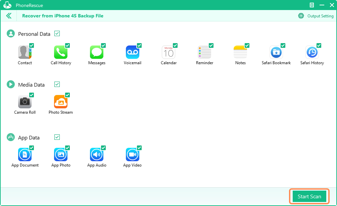Screen dimensions: 337x206
Task: Uncheck the Notes checkbox
Action: (x=247, y=45)
